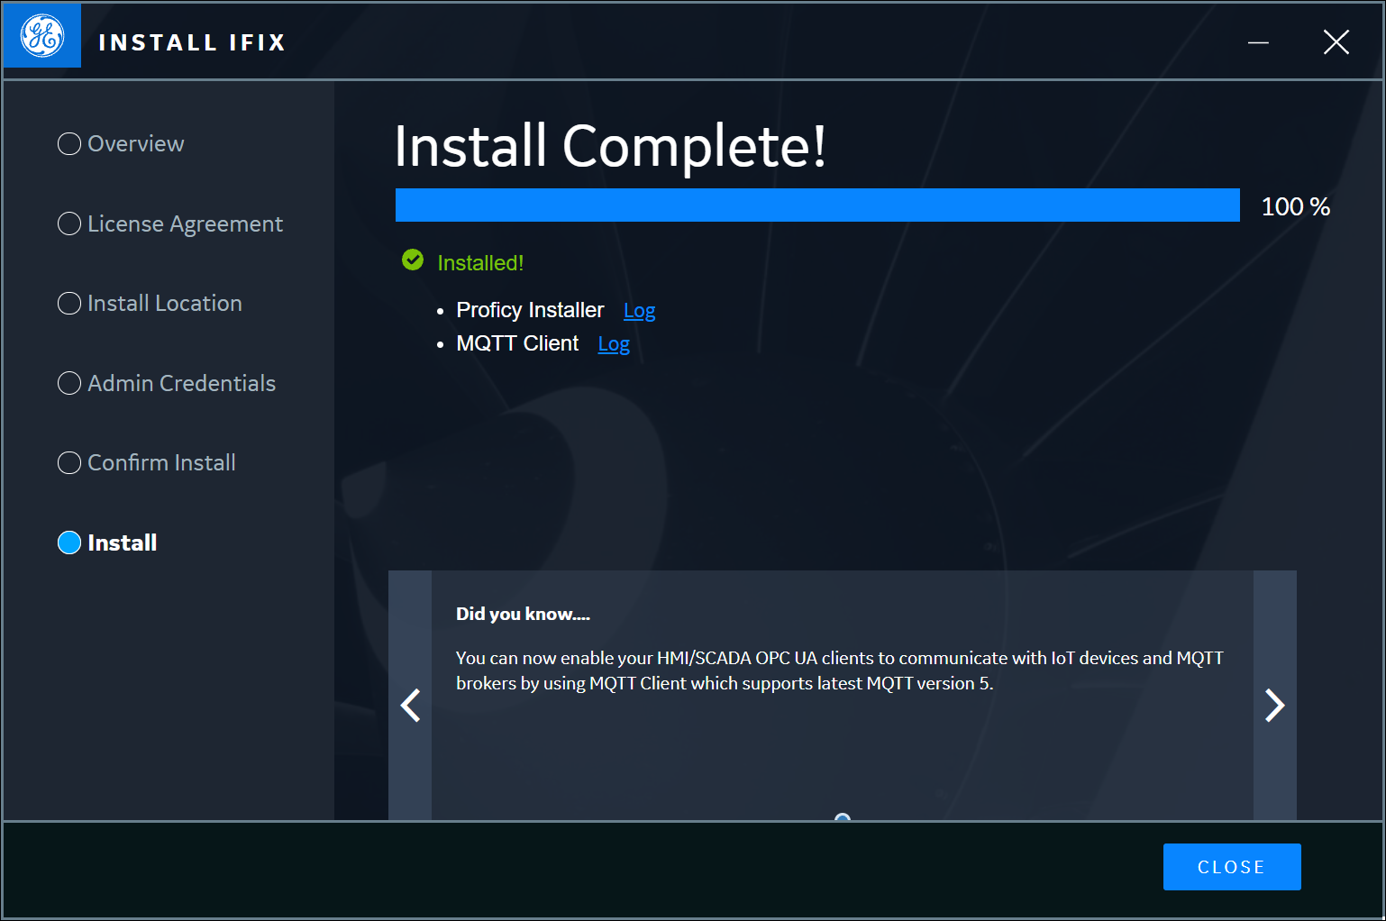Select the Overview step radio circle

point(69,144)
